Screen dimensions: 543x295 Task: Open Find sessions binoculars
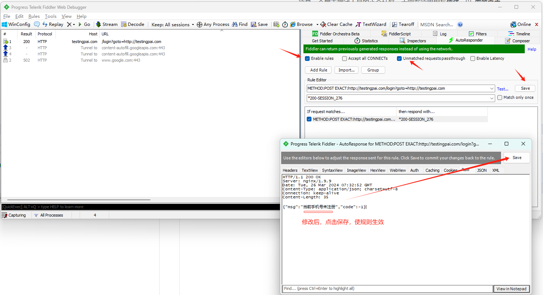pyautogui.click(x=240, y=24)
